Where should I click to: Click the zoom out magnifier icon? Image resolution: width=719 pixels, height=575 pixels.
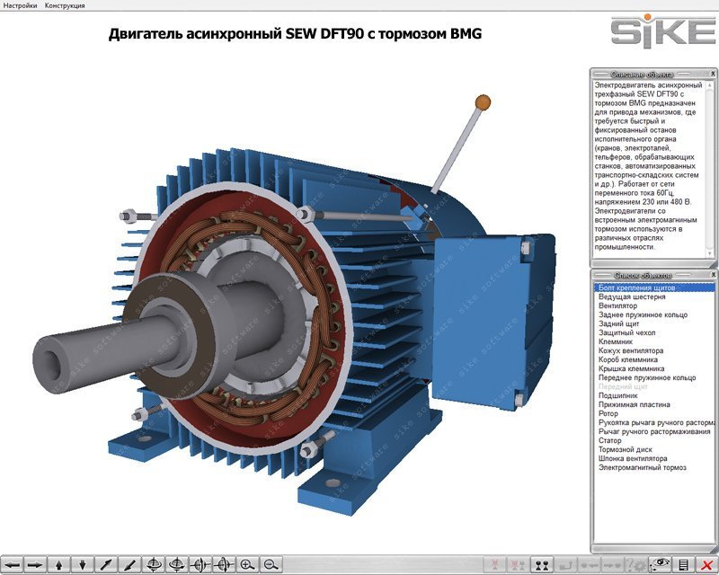(x=269, y=565)
